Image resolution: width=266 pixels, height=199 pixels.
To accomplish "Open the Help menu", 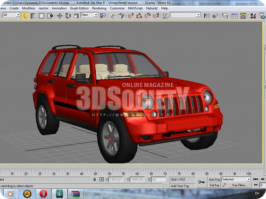I will pos(164,8).
